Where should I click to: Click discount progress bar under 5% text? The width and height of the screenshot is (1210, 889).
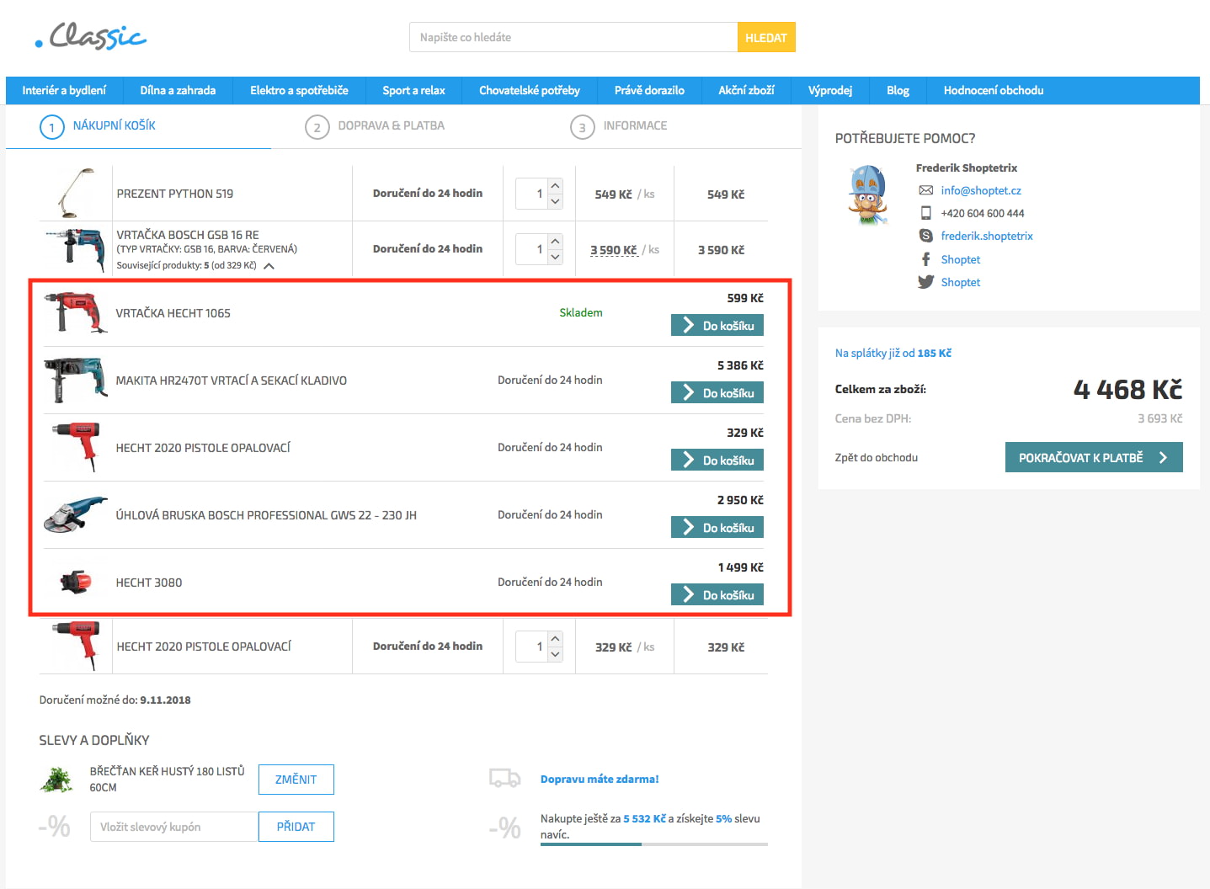click(x=654, y=844)
